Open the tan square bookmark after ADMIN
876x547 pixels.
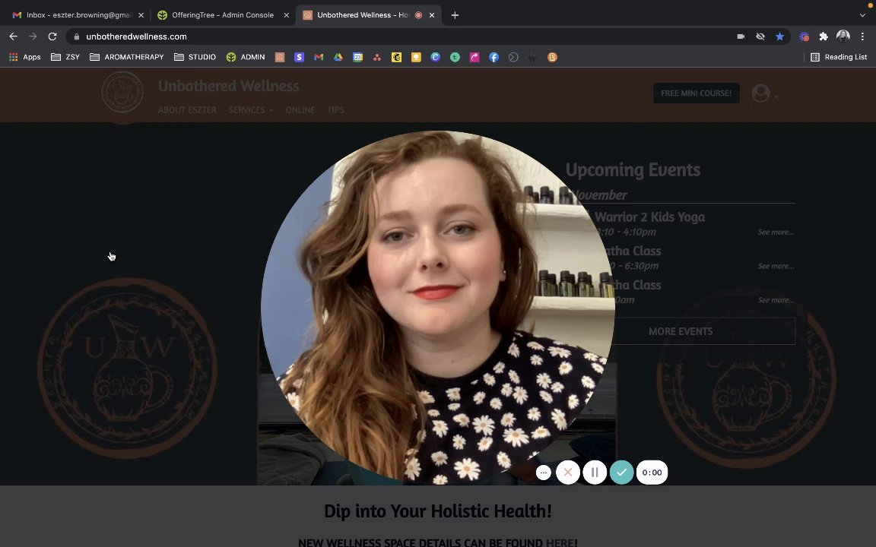point(280,57)
